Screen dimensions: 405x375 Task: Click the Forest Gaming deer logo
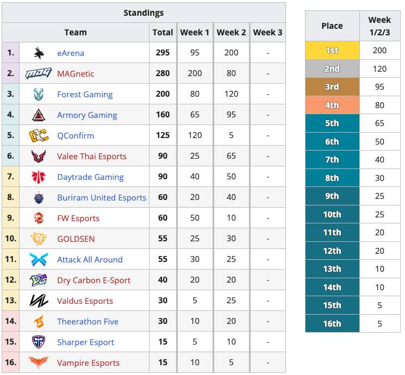click(x=39, y=94)
